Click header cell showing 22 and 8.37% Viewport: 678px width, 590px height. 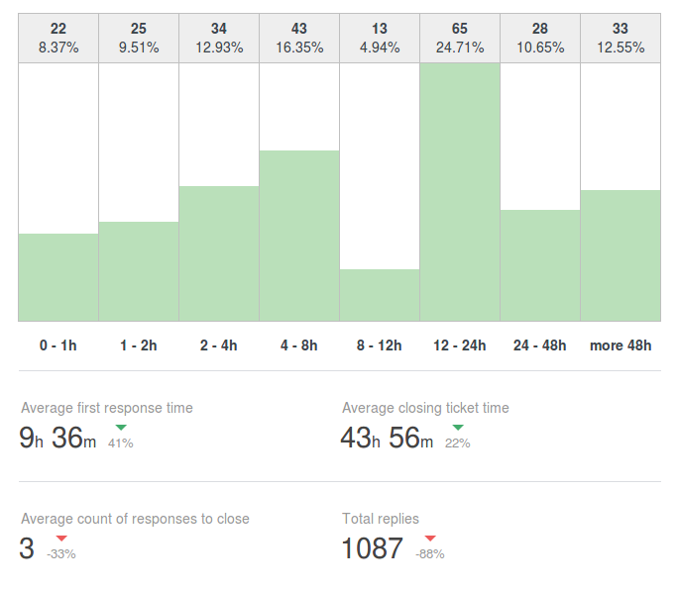58,38
